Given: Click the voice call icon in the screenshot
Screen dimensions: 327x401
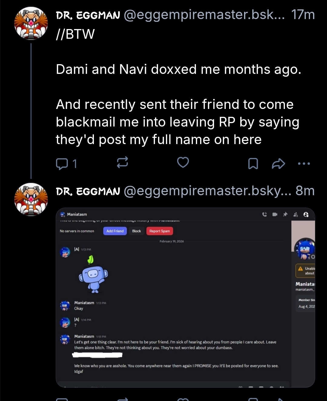Looking at the screenshot, I should pos(265,214).
